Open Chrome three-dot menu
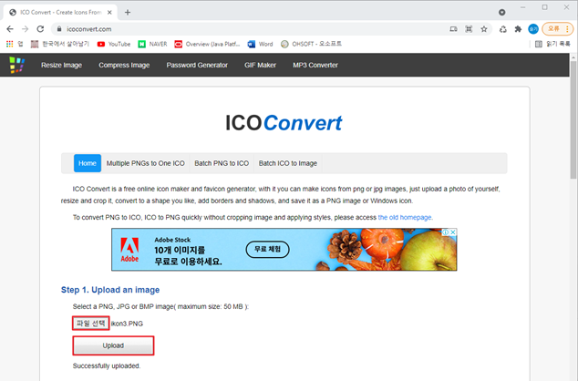Viewport: 578px width, 381px height. [x=567, y=29]
